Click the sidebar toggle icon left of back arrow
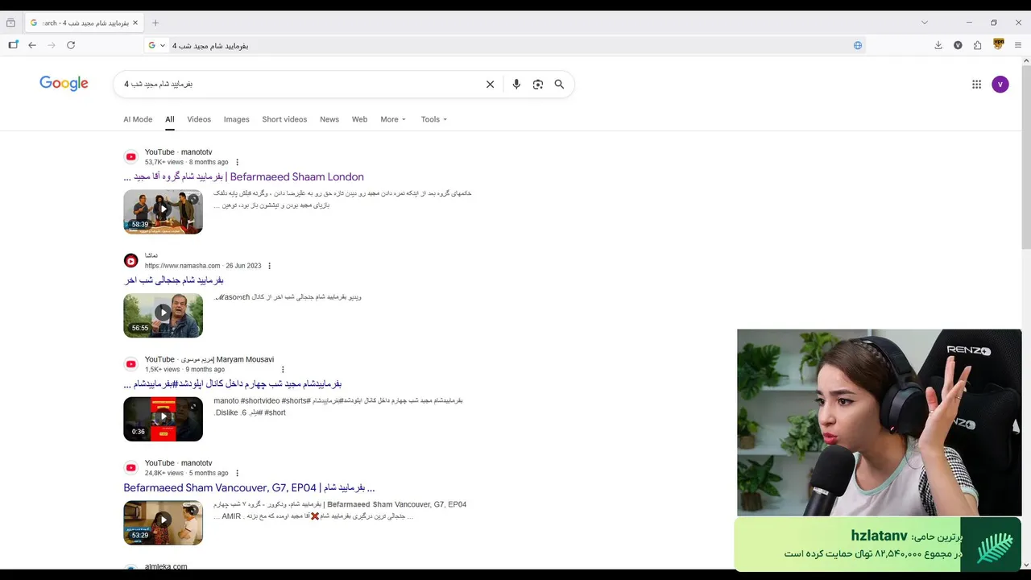 pos(13,45)
